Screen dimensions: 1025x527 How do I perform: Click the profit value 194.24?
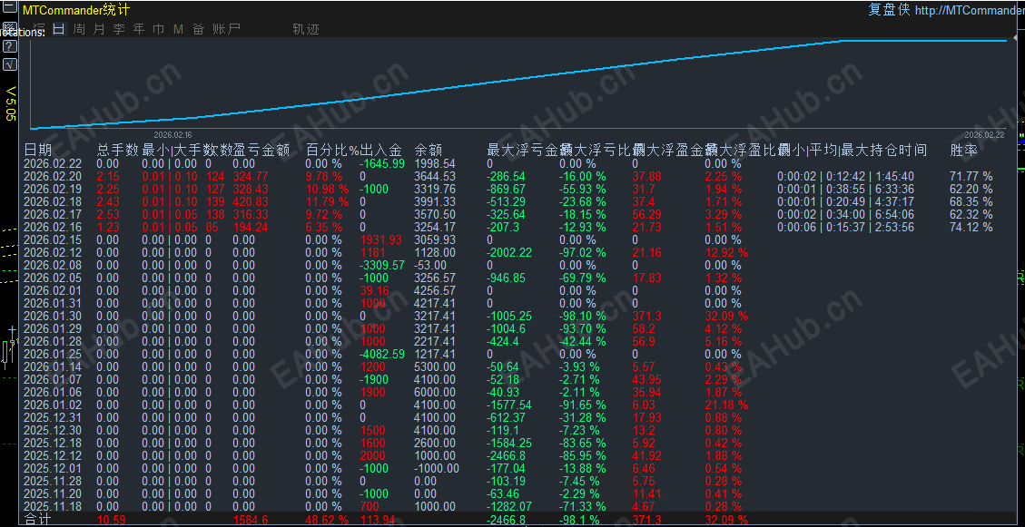[x=251, y=228]
